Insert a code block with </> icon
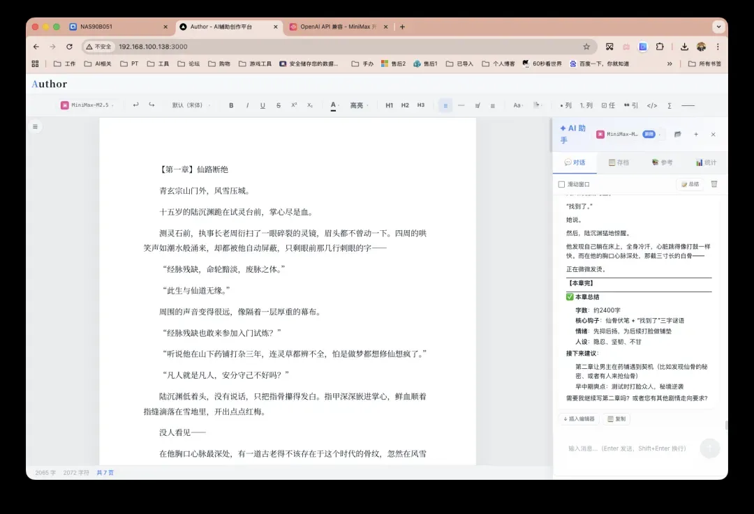 [651, 105]
